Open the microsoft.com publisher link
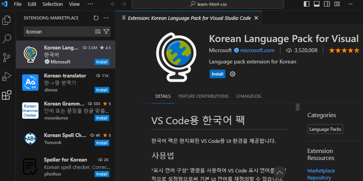Image resolution: width=363 pixels, height=181 pixels. 257,50
